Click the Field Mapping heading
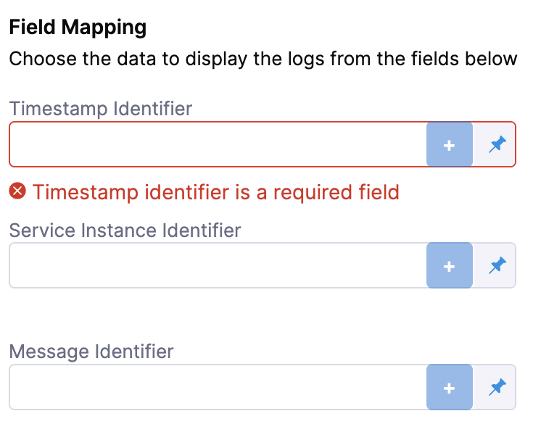 click(x=78, y=28)
